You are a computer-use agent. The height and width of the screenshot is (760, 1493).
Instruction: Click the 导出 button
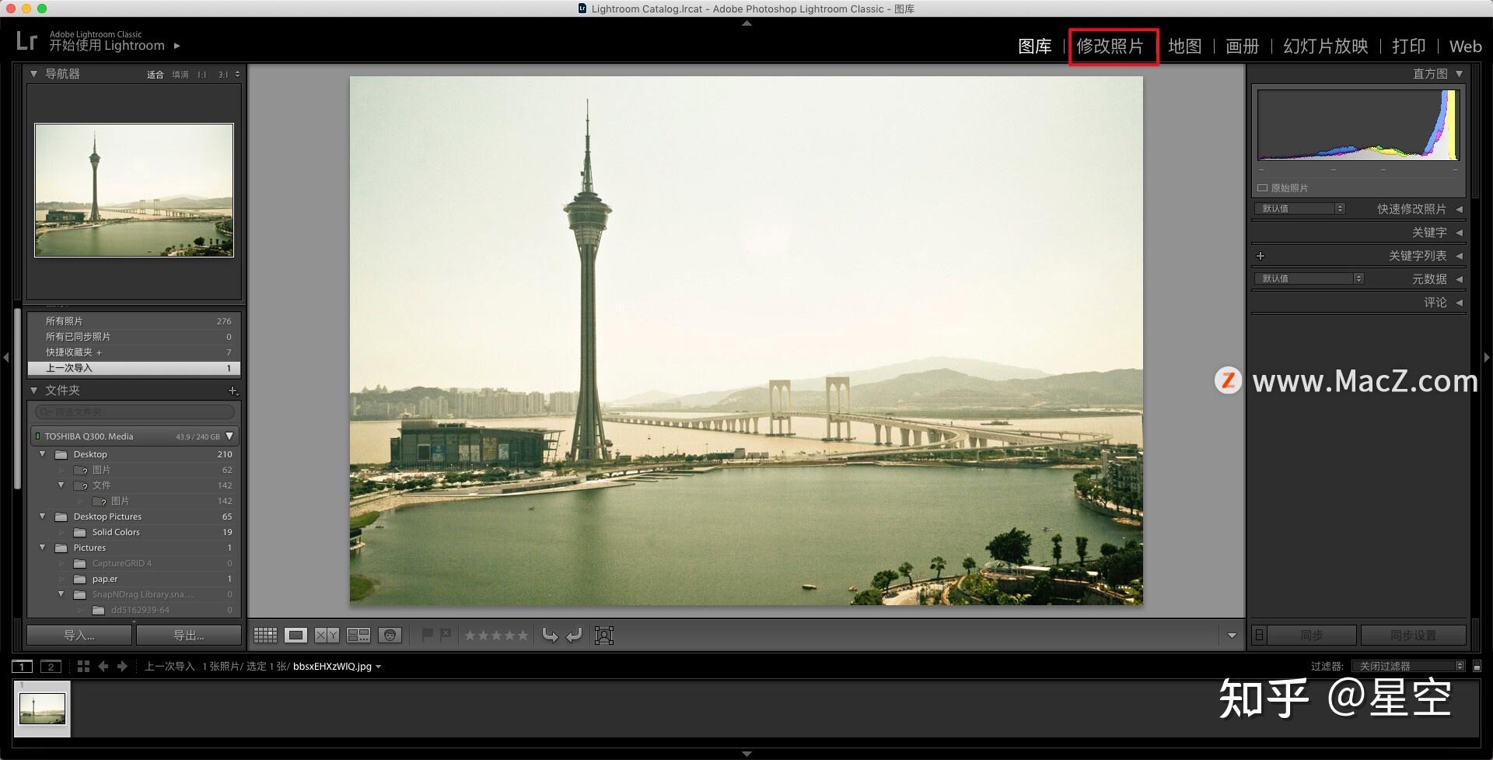pos(189,635)
